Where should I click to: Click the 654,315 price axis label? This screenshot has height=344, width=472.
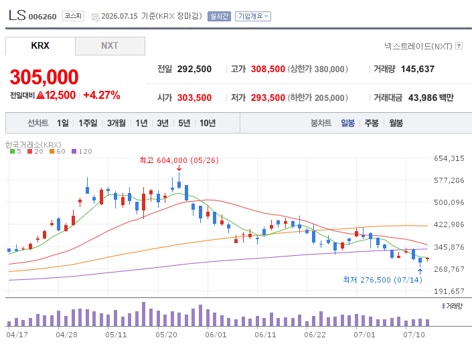(449, 158)
